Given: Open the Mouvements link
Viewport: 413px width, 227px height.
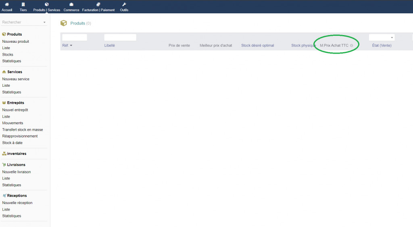Looking at the screenshot, I should 13,123.
